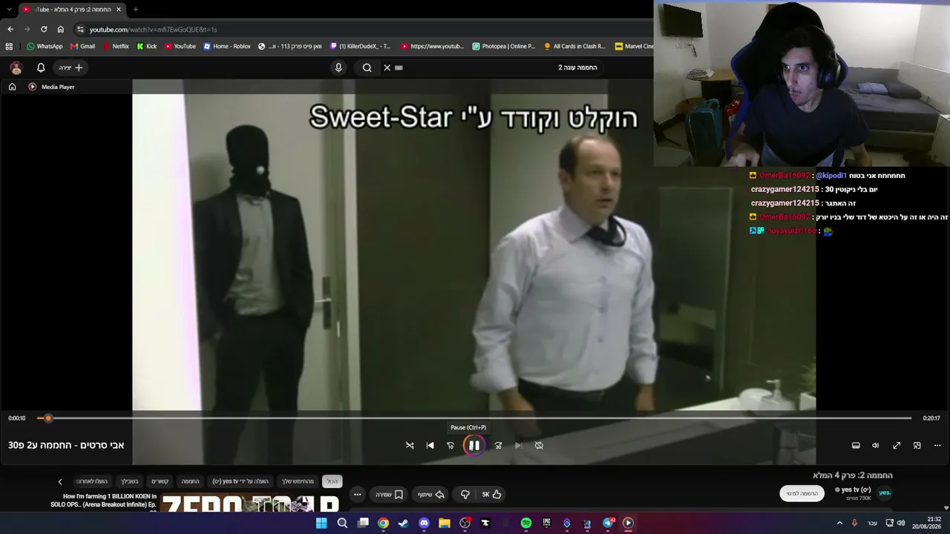Image resolution: width=950 pixels, height=534 pixels.
Task: Open Spotify from the taskbar
Action: click(526, 523)
